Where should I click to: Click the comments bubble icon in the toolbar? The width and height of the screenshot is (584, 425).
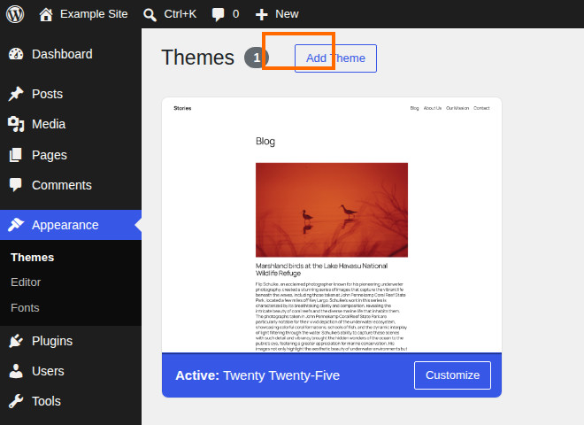tap(218, 14)
